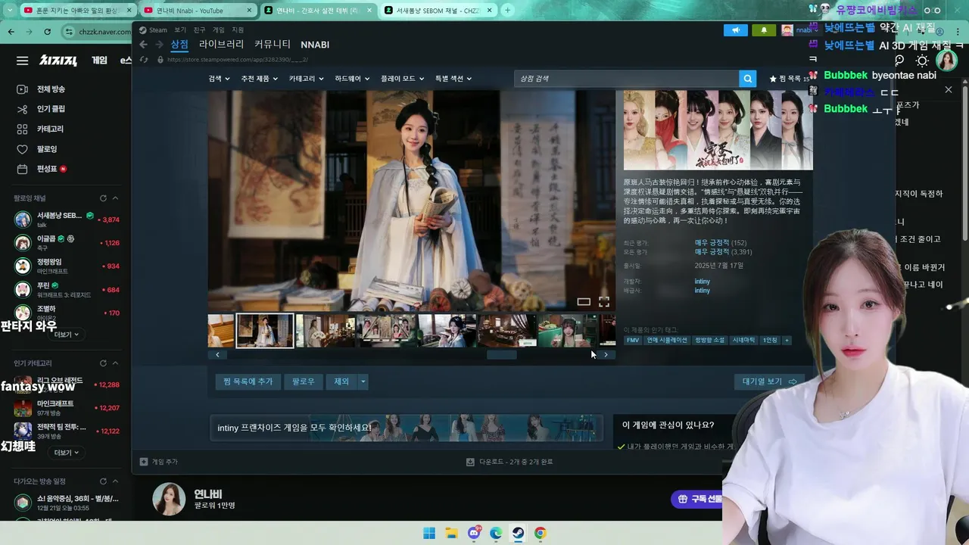Click the intiny developer link

[x=702, y=282]
